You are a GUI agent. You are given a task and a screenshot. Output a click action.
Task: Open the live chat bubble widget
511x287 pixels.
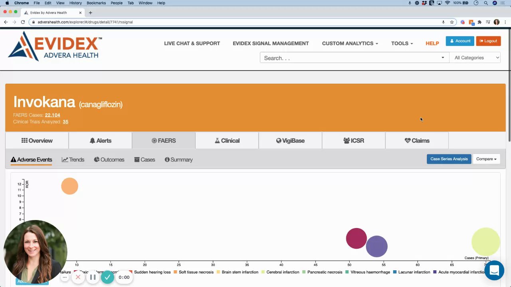494,270
